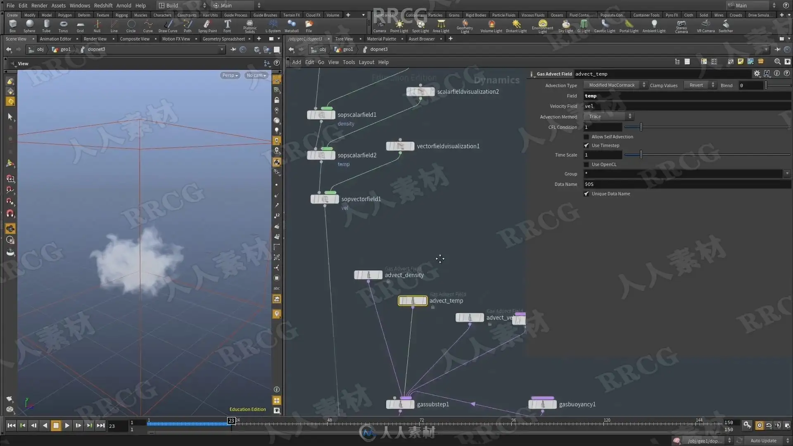
Task: Select the Draw Curve shelf tool
Action: (168, 26)
